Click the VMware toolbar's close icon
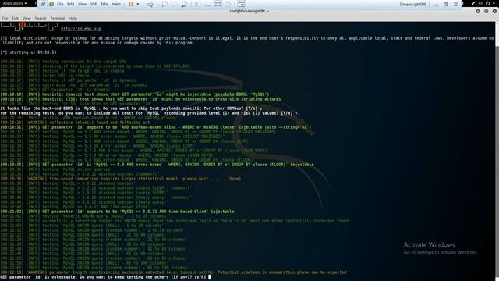 point(455,5)
